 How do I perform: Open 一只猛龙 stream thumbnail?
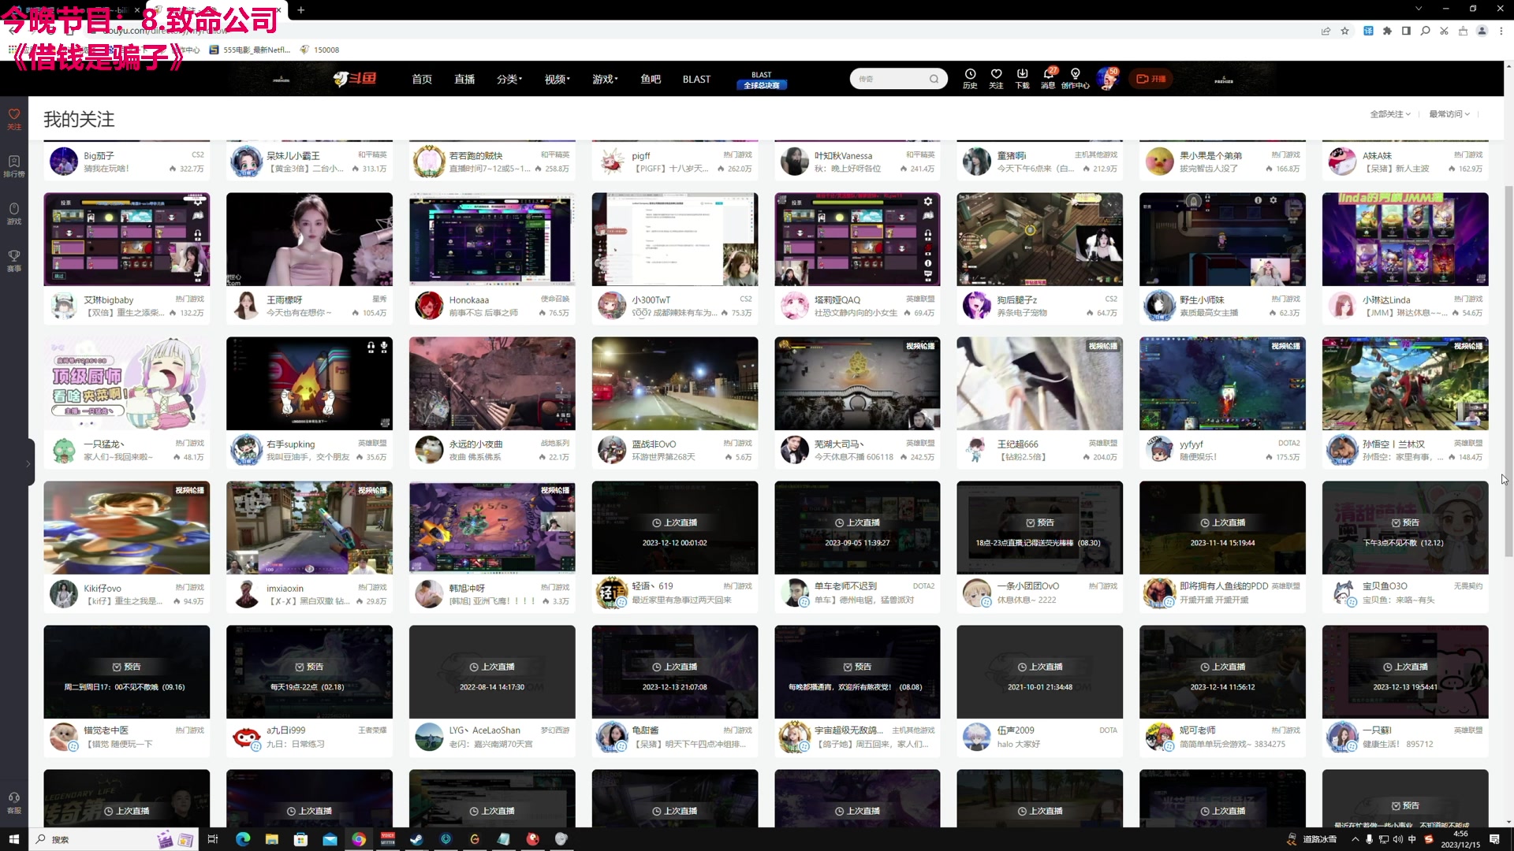point(126,384)
